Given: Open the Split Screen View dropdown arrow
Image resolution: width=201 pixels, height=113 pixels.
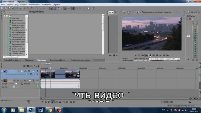Looking at the screenshot, I should (140, 12).
